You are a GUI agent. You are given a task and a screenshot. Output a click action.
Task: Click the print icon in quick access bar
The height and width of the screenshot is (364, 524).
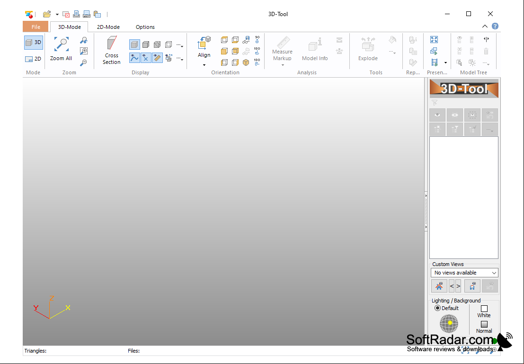76,14
